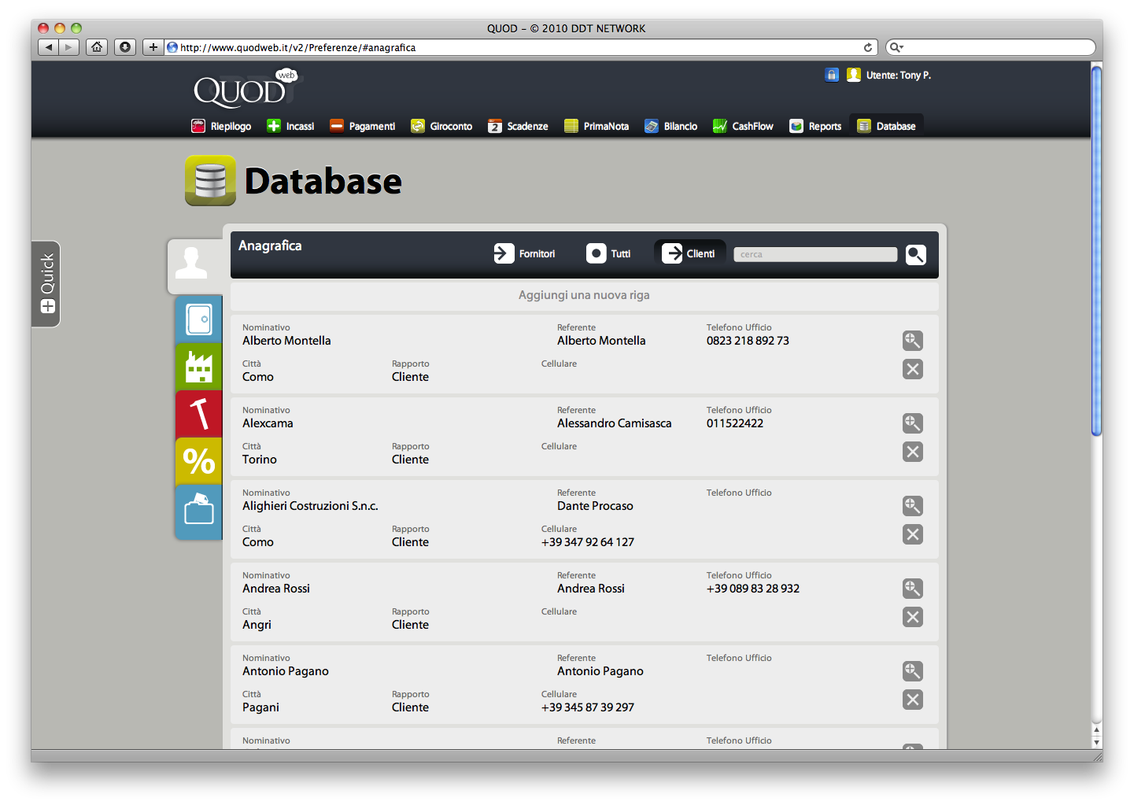View details of the Alberto Montella record
This screenshot has height=805, width=1134.
[913, 341]
